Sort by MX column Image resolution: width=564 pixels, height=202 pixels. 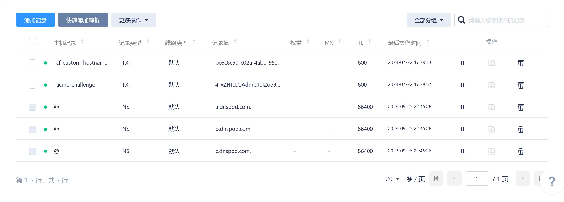[x=339, y=41]
